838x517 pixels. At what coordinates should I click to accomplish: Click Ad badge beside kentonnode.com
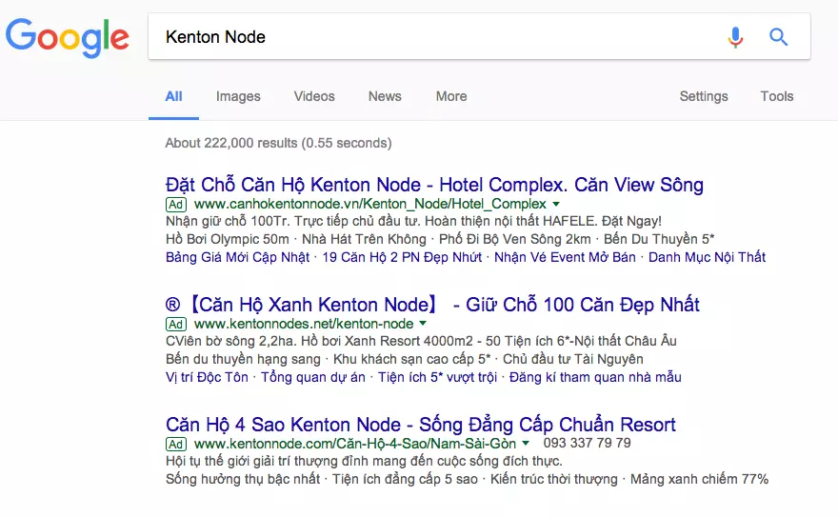click(x=176, y=444)
